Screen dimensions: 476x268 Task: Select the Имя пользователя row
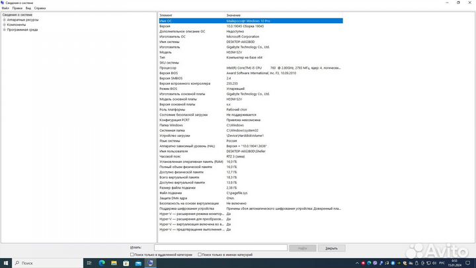[x=251, y=152]
